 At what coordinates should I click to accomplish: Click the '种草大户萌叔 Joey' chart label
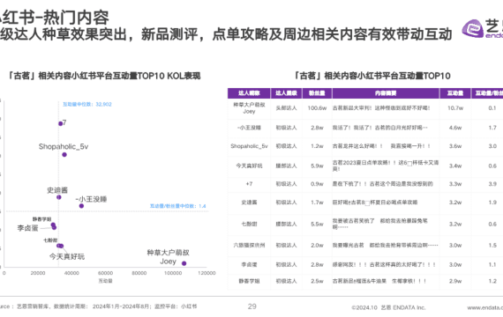(x=168, y=257)
